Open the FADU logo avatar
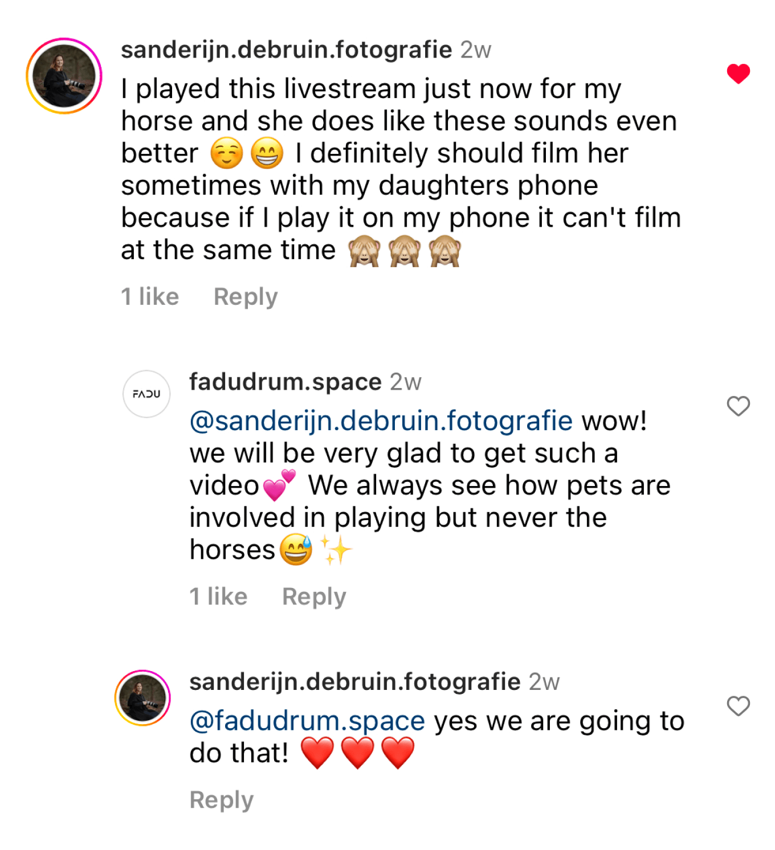Image resolution: width=775 pixels, height=850 pixels. click(x=146, y=394)
